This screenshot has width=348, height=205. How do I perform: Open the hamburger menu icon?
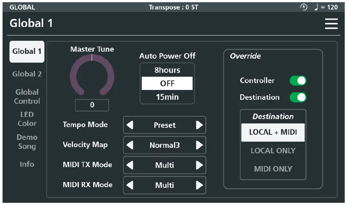point(331,24)
